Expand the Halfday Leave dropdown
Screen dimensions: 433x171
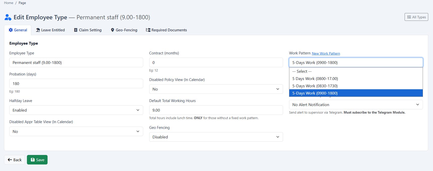[76, 110]
